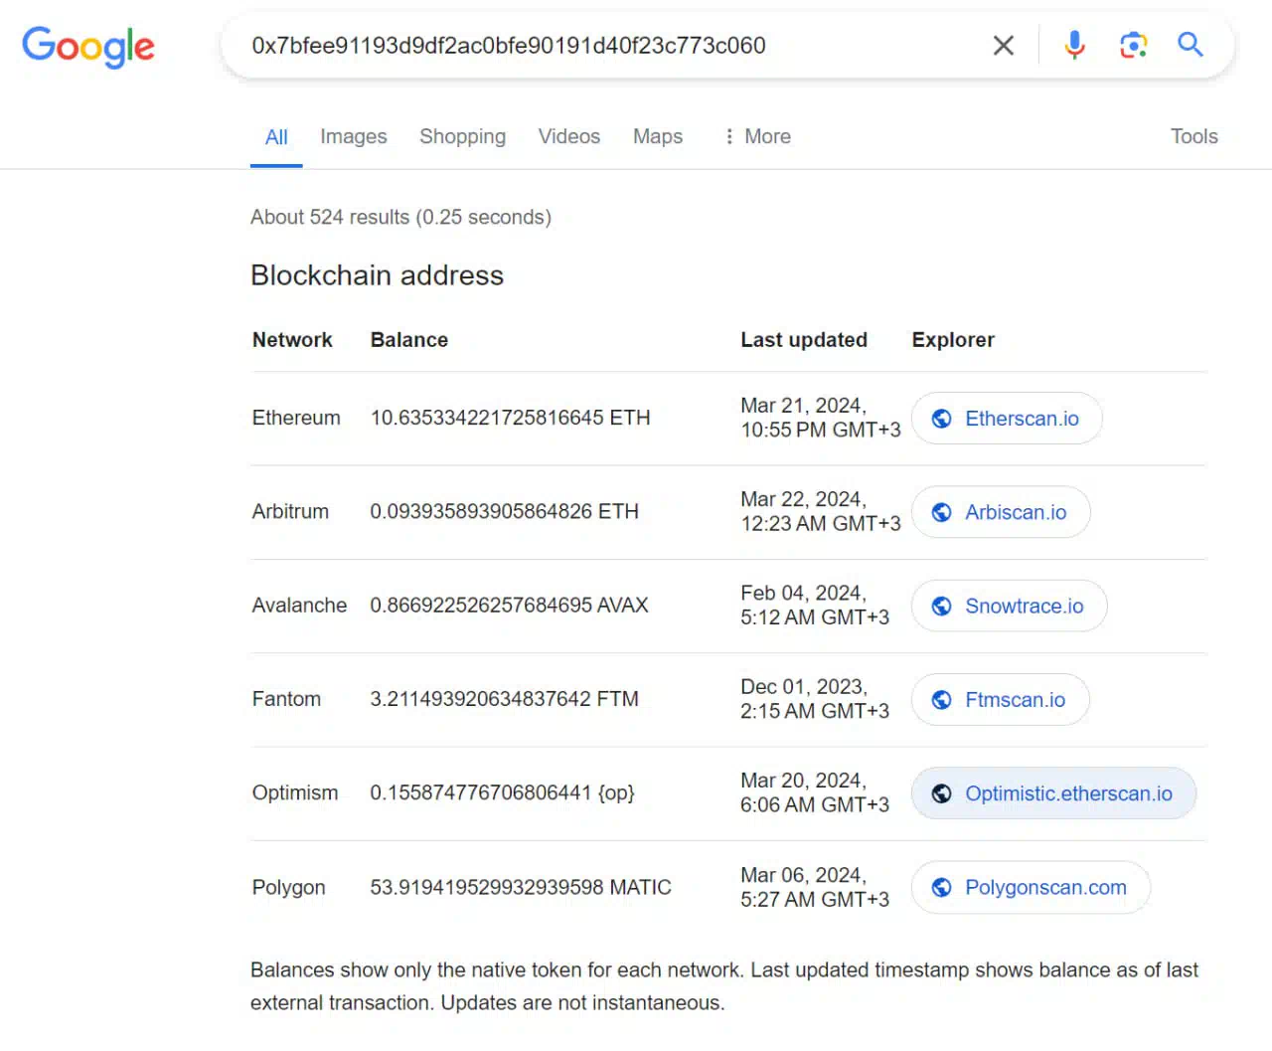Open the Etherscan.io explorer link
The height and width of the screenshot is (1051, 1272).
(1007, 419)
